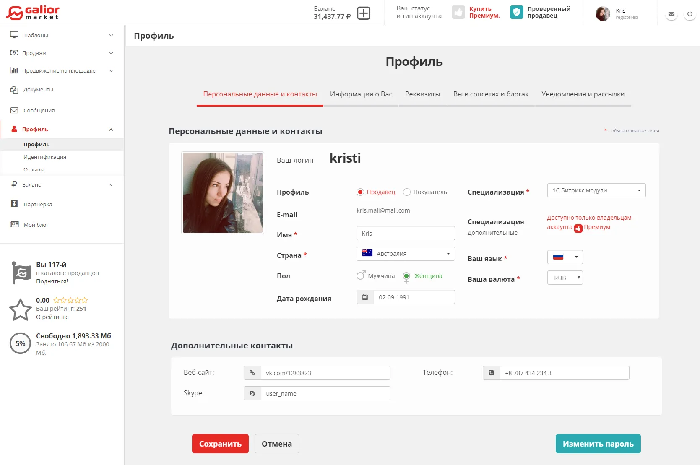Select the Покупатель profile type

(406, 192)
